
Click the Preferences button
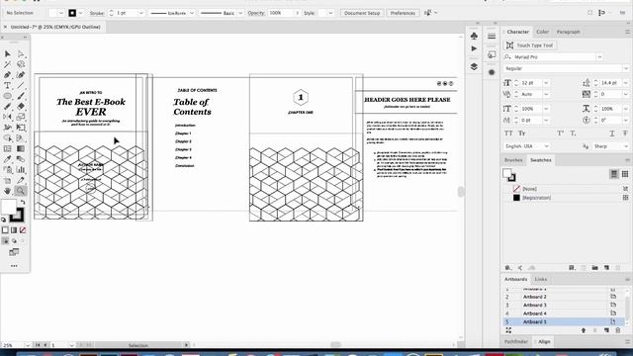pyautogui.click(x=403, y=13)
